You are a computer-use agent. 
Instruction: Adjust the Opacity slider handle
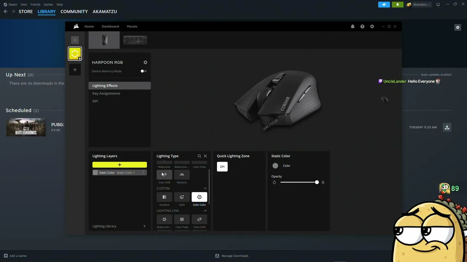317,182
